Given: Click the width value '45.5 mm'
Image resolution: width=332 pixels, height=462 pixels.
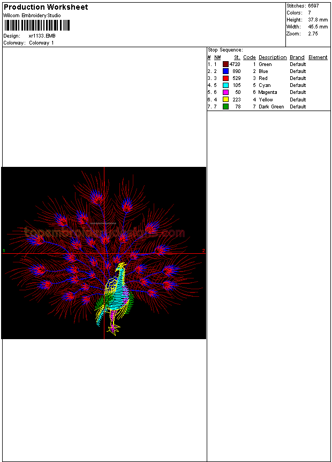Looking at the screenshot, I should click(318, 27).
